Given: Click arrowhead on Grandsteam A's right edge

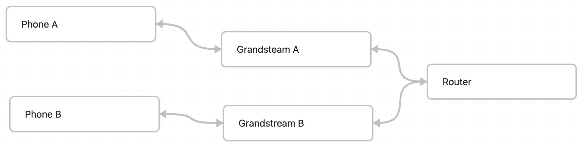Looking at the screenshot, I should pos(375,49).
